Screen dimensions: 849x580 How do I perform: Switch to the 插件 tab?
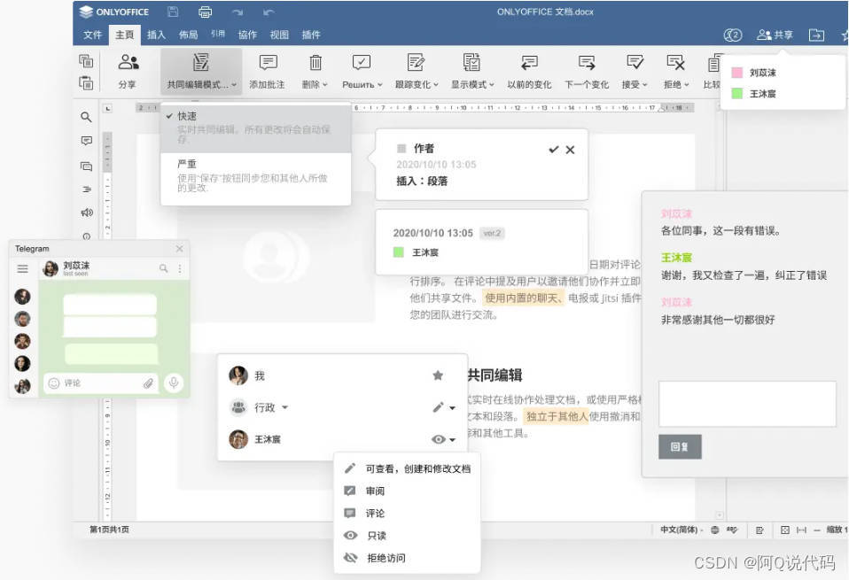pos(311,35)
